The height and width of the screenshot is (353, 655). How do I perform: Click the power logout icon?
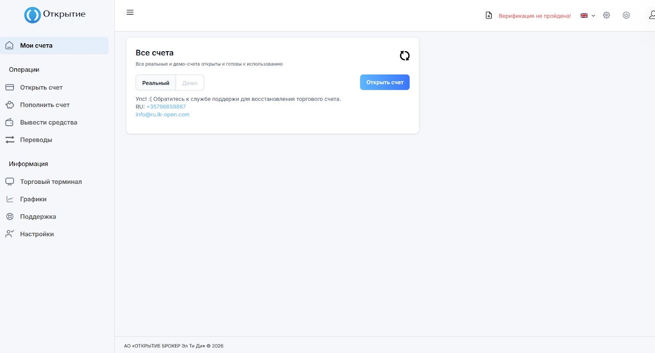626,15
